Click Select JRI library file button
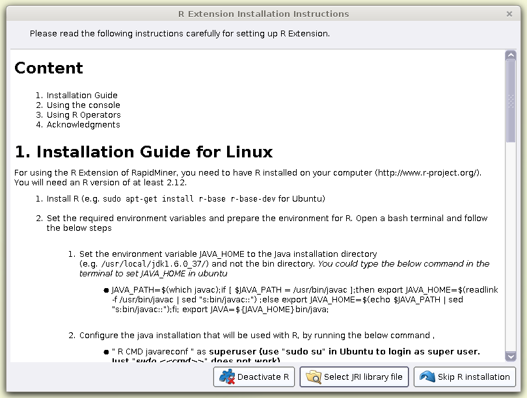Screen dimensions: 527x398 point(354,377)
